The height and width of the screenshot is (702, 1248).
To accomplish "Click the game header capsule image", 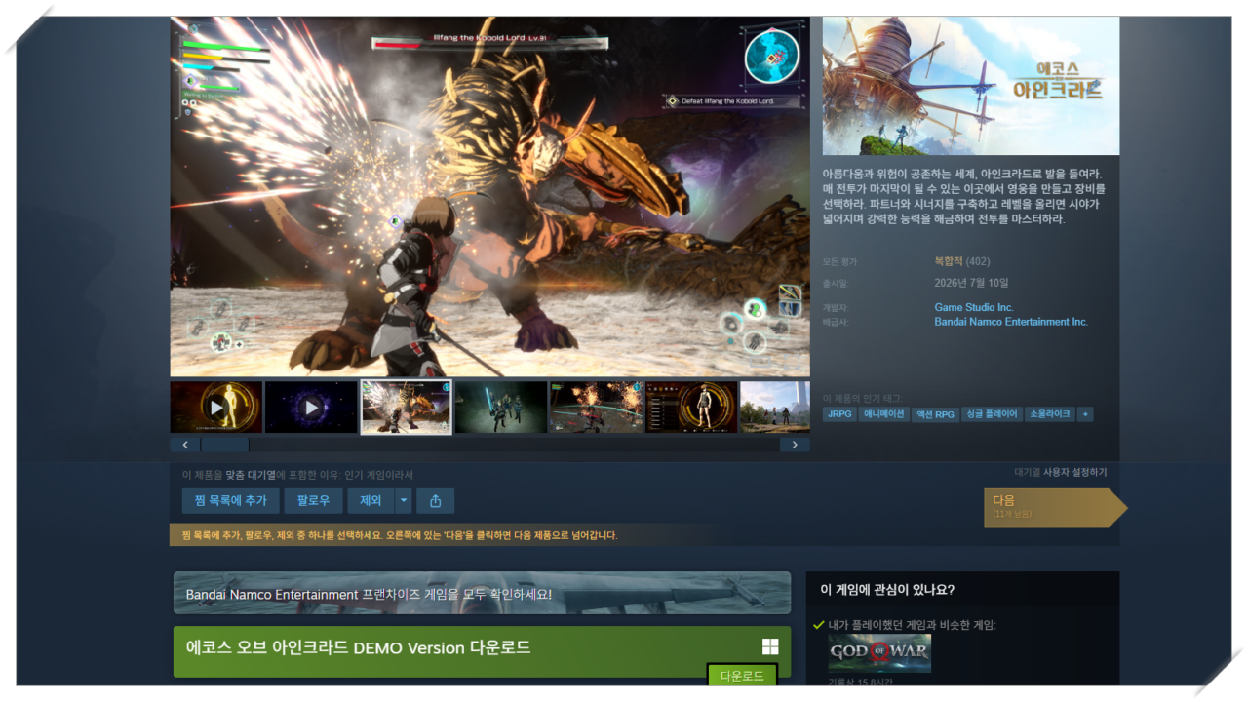I will coord(971,86).
